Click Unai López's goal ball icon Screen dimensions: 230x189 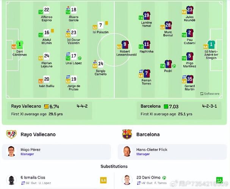80,58
